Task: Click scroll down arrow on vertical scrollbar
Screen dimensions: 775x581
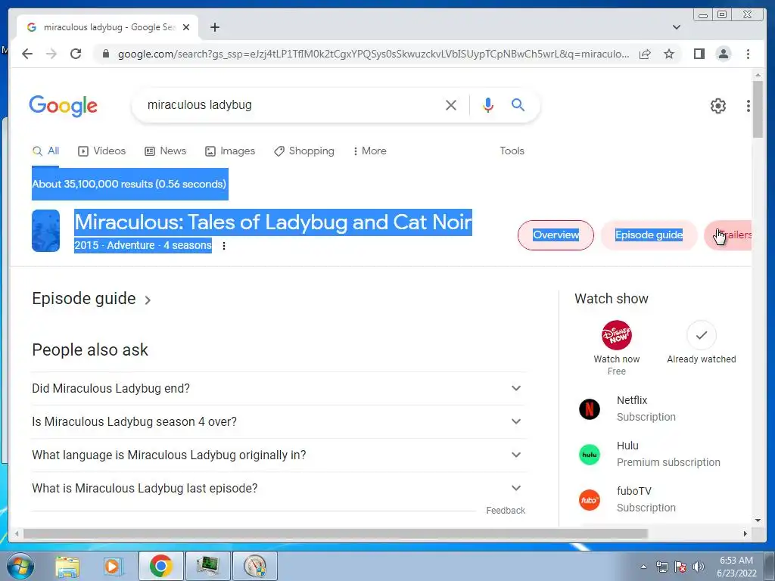Action: pos(758,520)
